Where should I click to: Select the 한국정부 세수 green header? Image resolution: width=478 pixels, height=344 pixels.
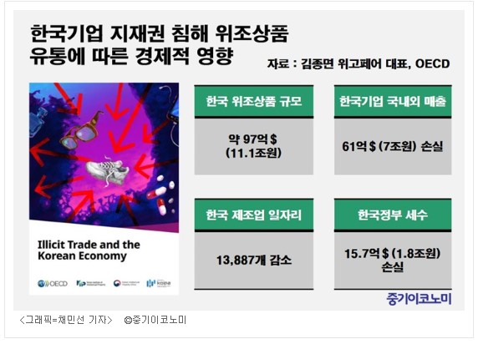[393, 215]
